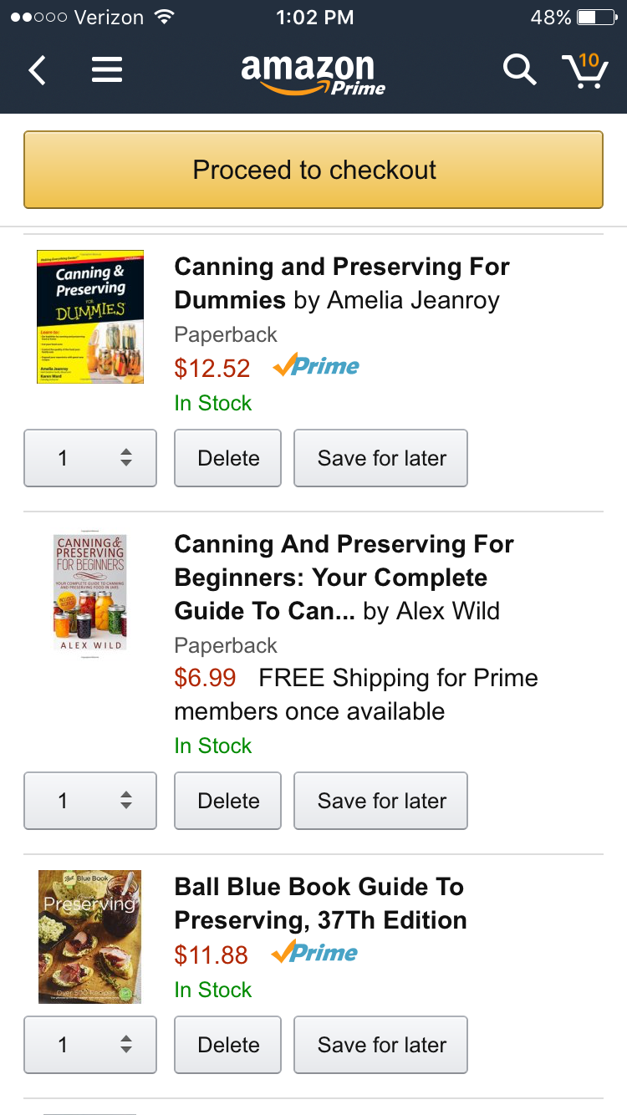Tap Prime badge on Dummies book

click(316, 366)
